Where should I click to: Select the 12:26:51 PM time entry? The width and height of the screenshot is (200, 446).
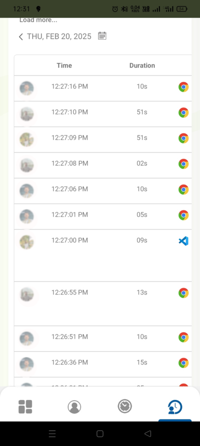click(70, 337)
